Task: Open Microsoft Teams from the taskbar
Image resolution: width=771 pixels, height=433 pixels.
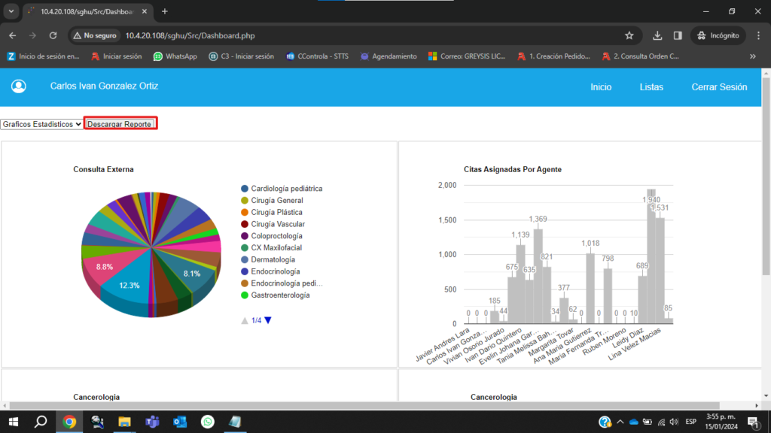Action: tap(152, 422)
